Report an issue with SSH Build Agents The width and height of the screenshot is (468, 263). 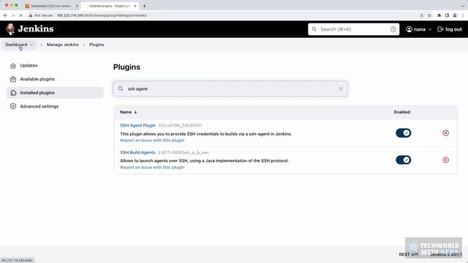(x=152, y=167)
